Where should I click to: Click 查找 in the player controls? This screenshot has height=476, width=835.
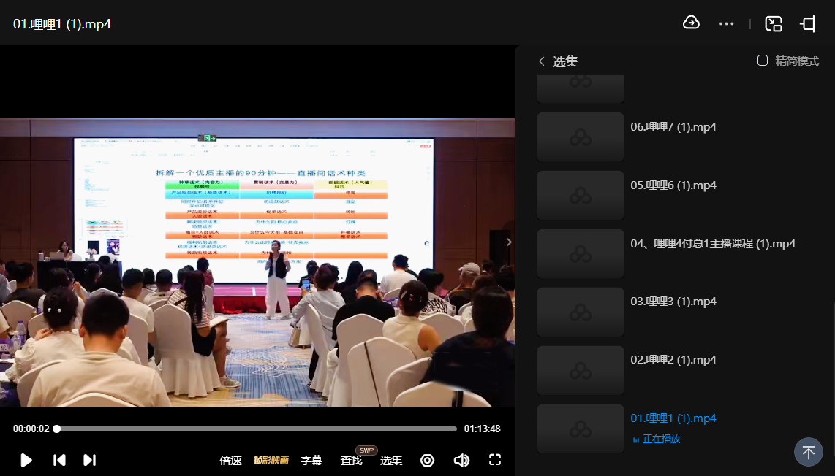point(351,460)
